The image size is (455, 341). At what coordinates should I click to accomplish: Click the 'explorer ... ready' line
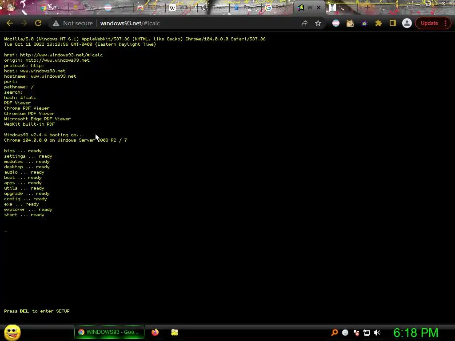28,210
